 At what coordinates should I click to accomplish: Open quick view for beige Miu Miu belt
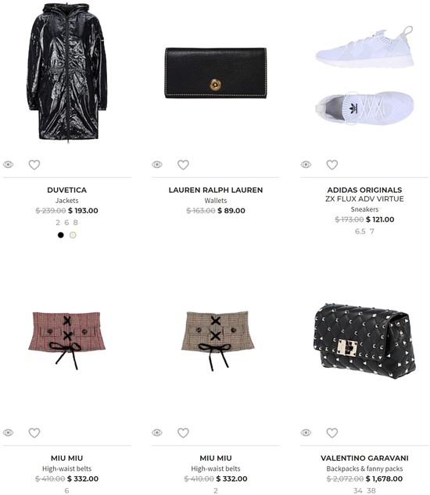tap(157, 433)
